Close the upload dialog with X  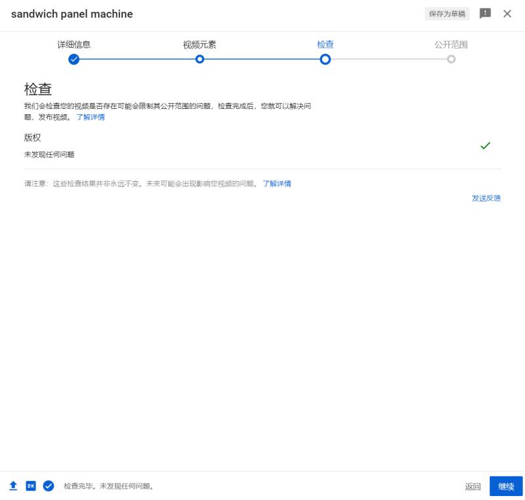(x=507, y=14)
